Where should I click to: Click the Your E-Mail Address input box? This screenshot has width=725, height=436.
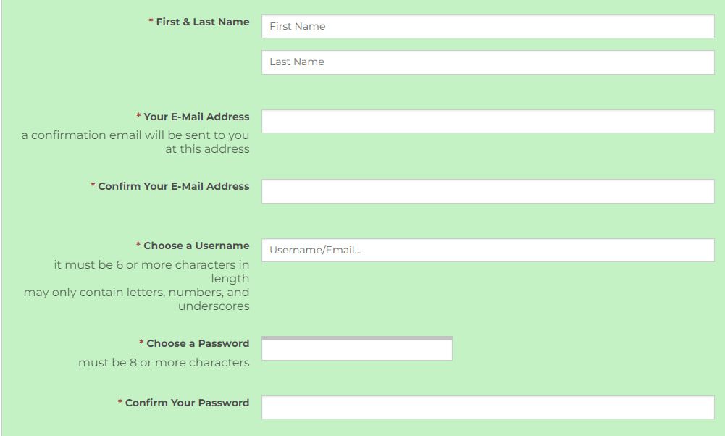487,122
